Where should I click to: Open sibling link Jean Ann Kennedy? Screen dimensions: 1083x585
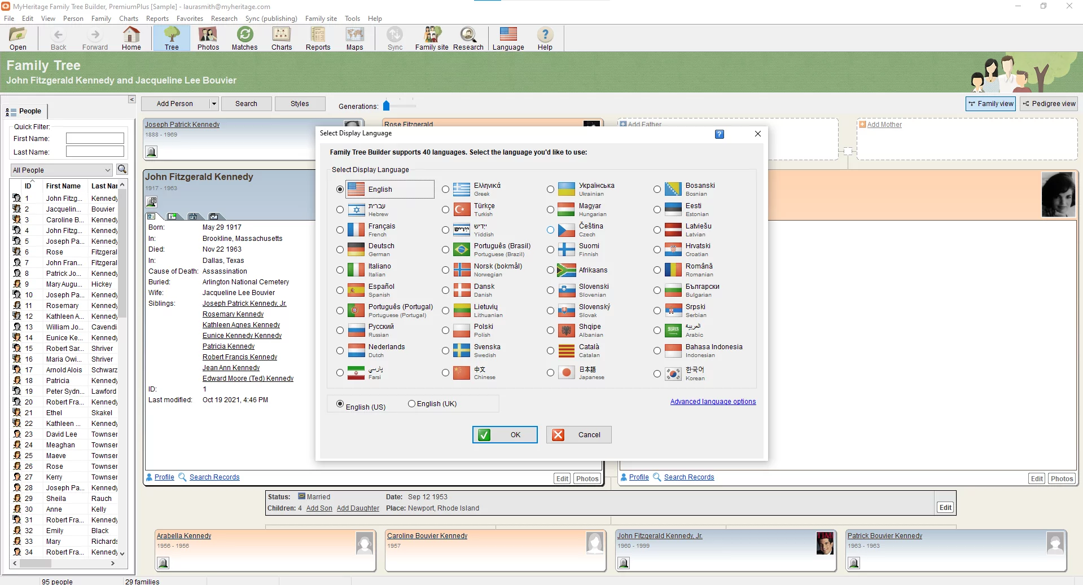[231, 368]
